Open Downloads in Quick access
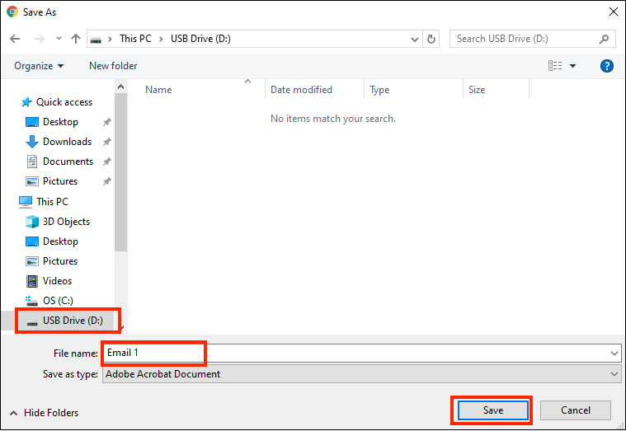 click(x=67, y=142)
